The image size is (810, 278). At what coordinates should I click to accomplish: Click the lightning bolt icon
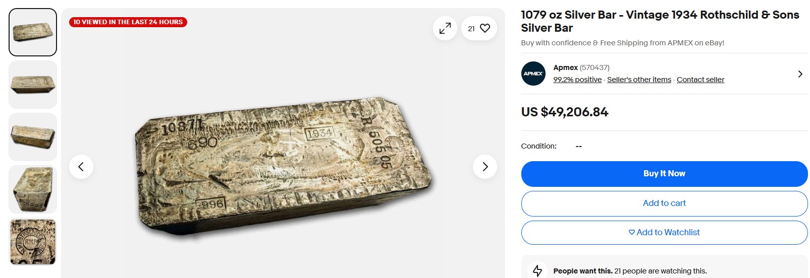point(537,270)
